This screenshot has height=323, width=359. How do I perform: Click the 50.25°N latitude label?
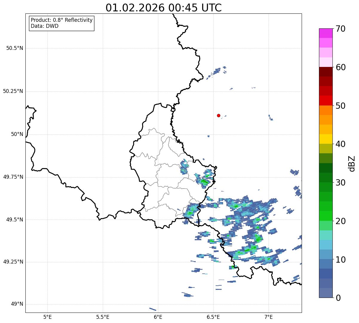tap(13, 91)
